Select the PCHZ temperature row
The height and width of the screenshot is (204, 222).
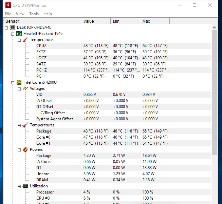[124, 70]
